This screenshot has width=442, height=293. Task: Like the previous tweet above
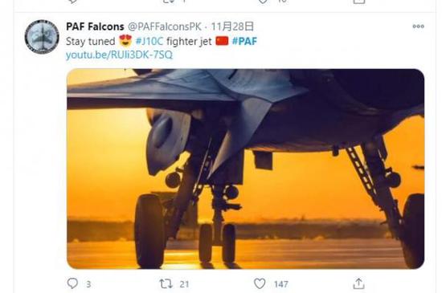click(x=263, y=2)
